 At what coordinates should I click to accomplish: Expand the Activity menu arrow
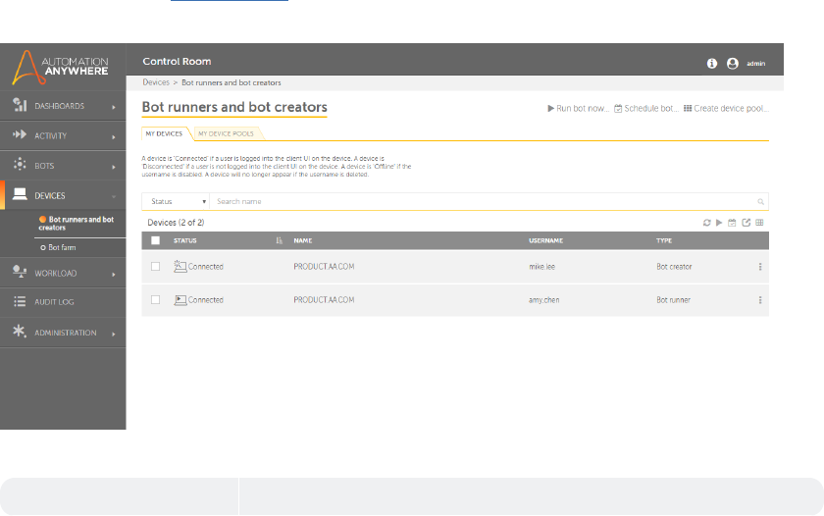point(114,137)
